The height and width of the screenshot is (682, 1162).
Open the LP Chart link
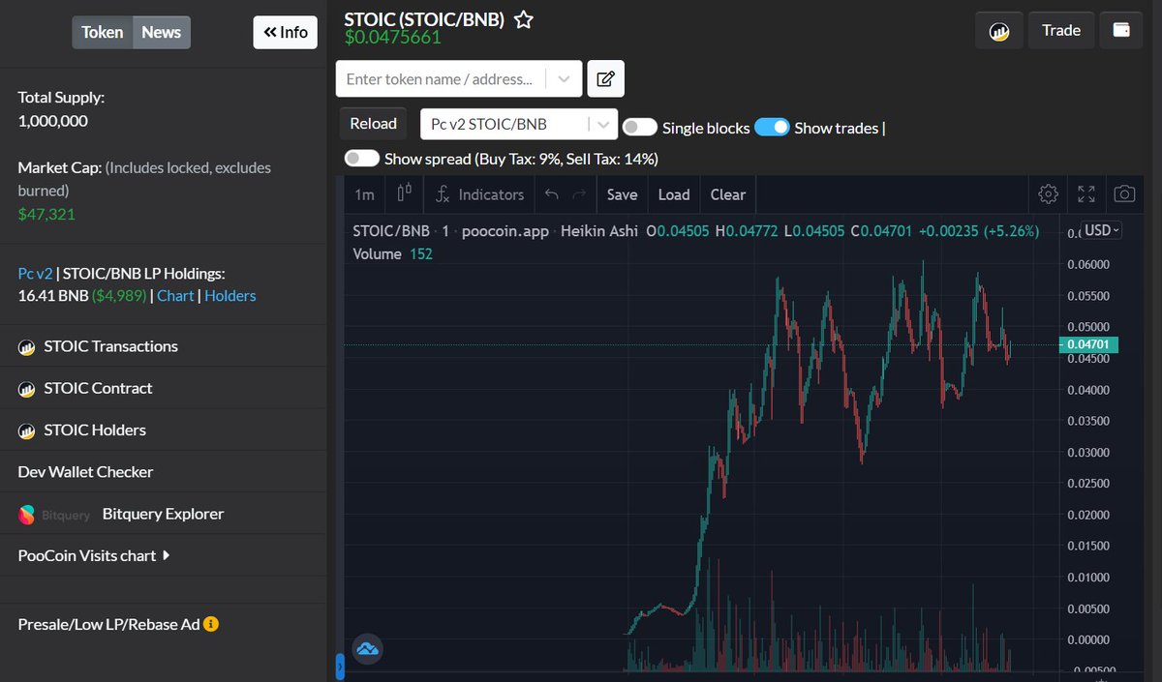[x=175, y=296]
